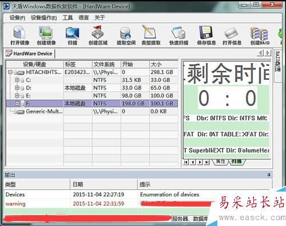
Task: Click the HardWare Device tab icon
Action: [x=9, y=53]
